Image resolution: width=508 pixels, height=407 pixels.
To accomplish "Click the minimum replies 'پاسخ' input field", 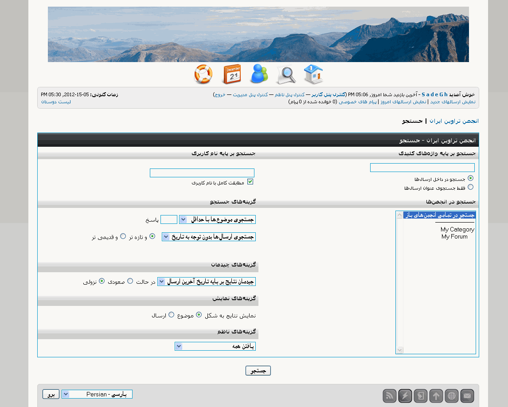I will pyautogui.click(x=169, y=219).
